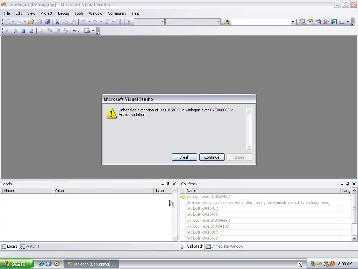Open the Toolbox hammer-and-wrench icon
The height and width of the screenshot is (269, 358).
(326, 22)
